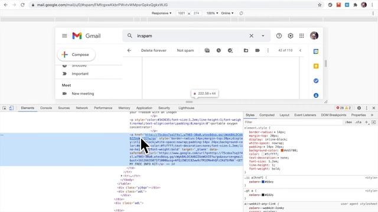Click the viewport height field 274
This screenshot has height=212, width=378.
click(197, 13)
